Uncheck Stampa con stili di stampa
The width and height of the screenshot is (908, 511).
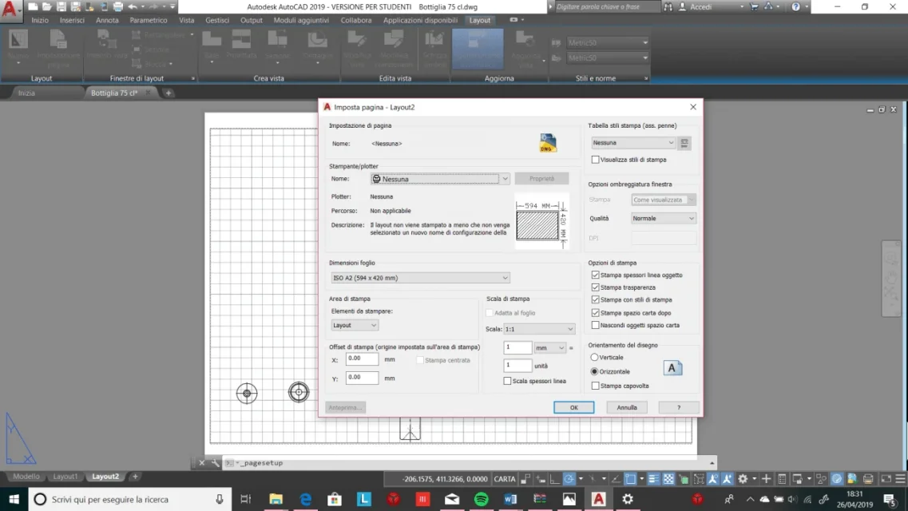(x=595, y=299)
